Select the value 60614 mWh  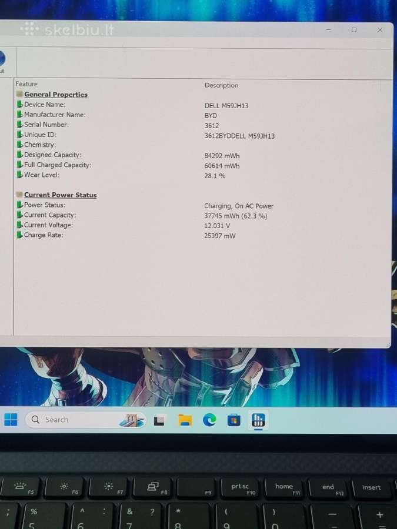[222, 166]
